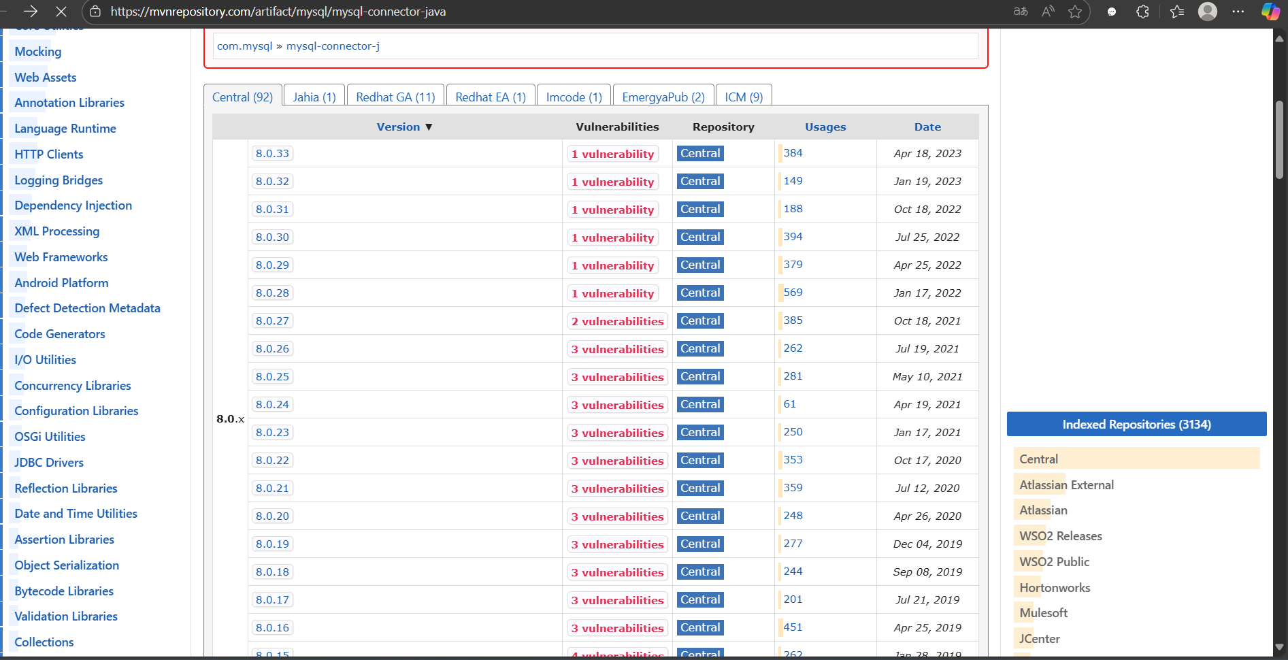This screenshot has height=660, width=1288.
Task: Open the Code Generators category
Action: point(60,334)
